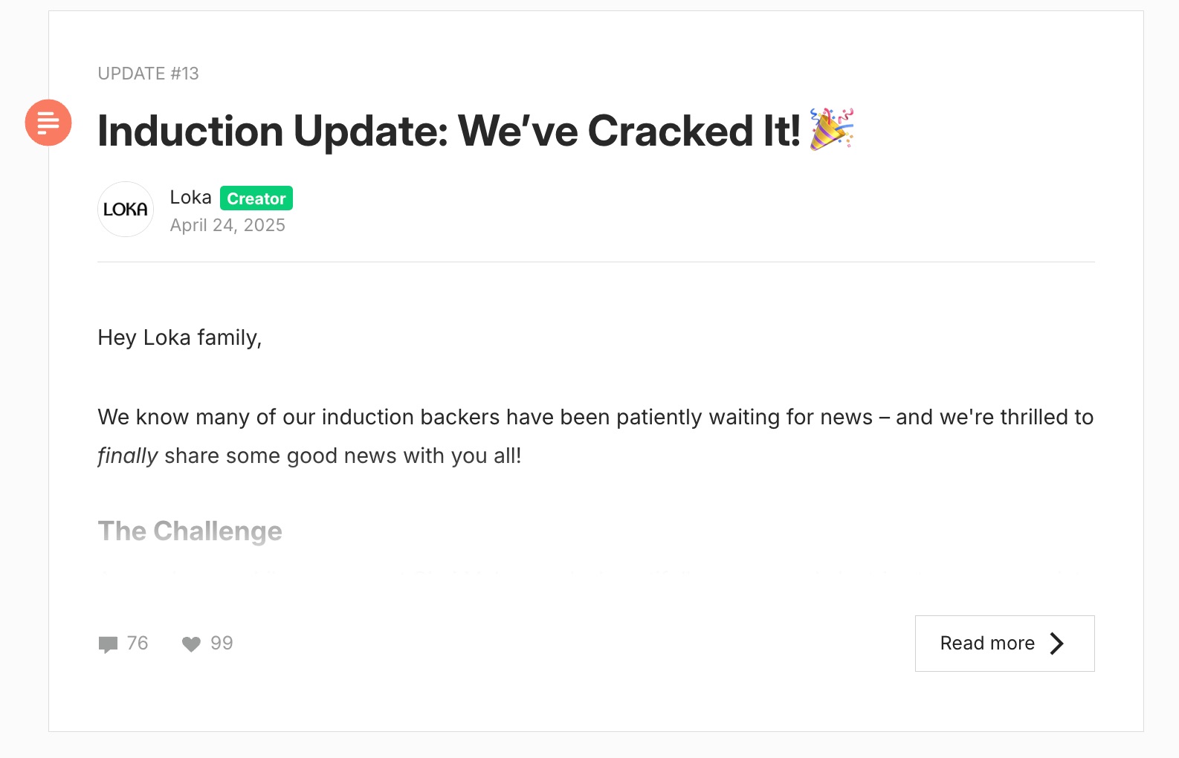
Task: Click the green Creator badge
Action: [x=256, y=198]
